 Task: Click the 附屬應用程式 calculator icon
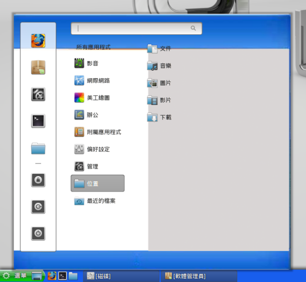coord(79,132)
